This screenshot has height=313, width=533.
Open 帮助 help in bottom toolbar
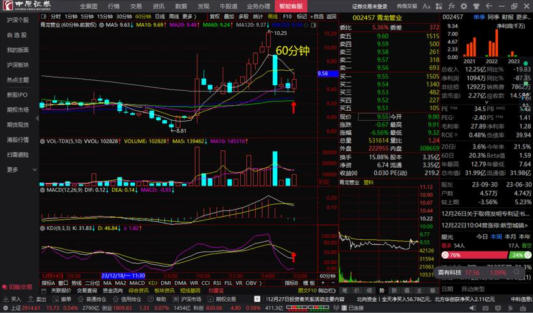click(157, 299)
